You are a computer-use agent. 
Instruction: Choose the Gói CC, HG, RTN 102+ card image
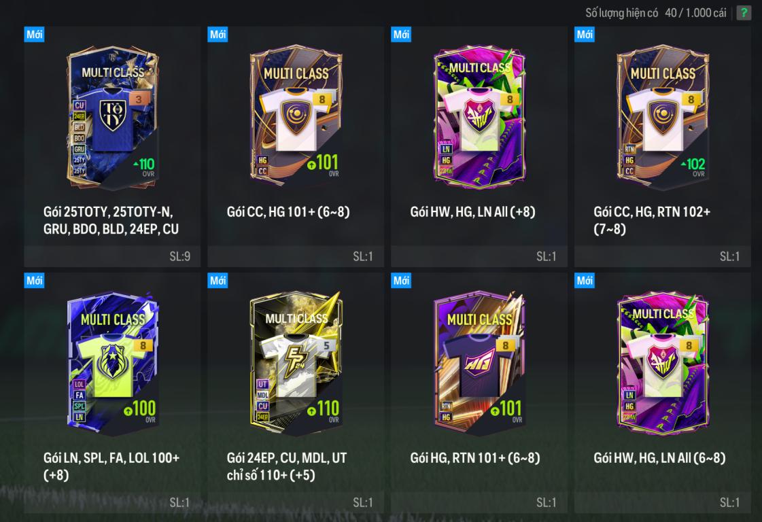coord(663,117)
